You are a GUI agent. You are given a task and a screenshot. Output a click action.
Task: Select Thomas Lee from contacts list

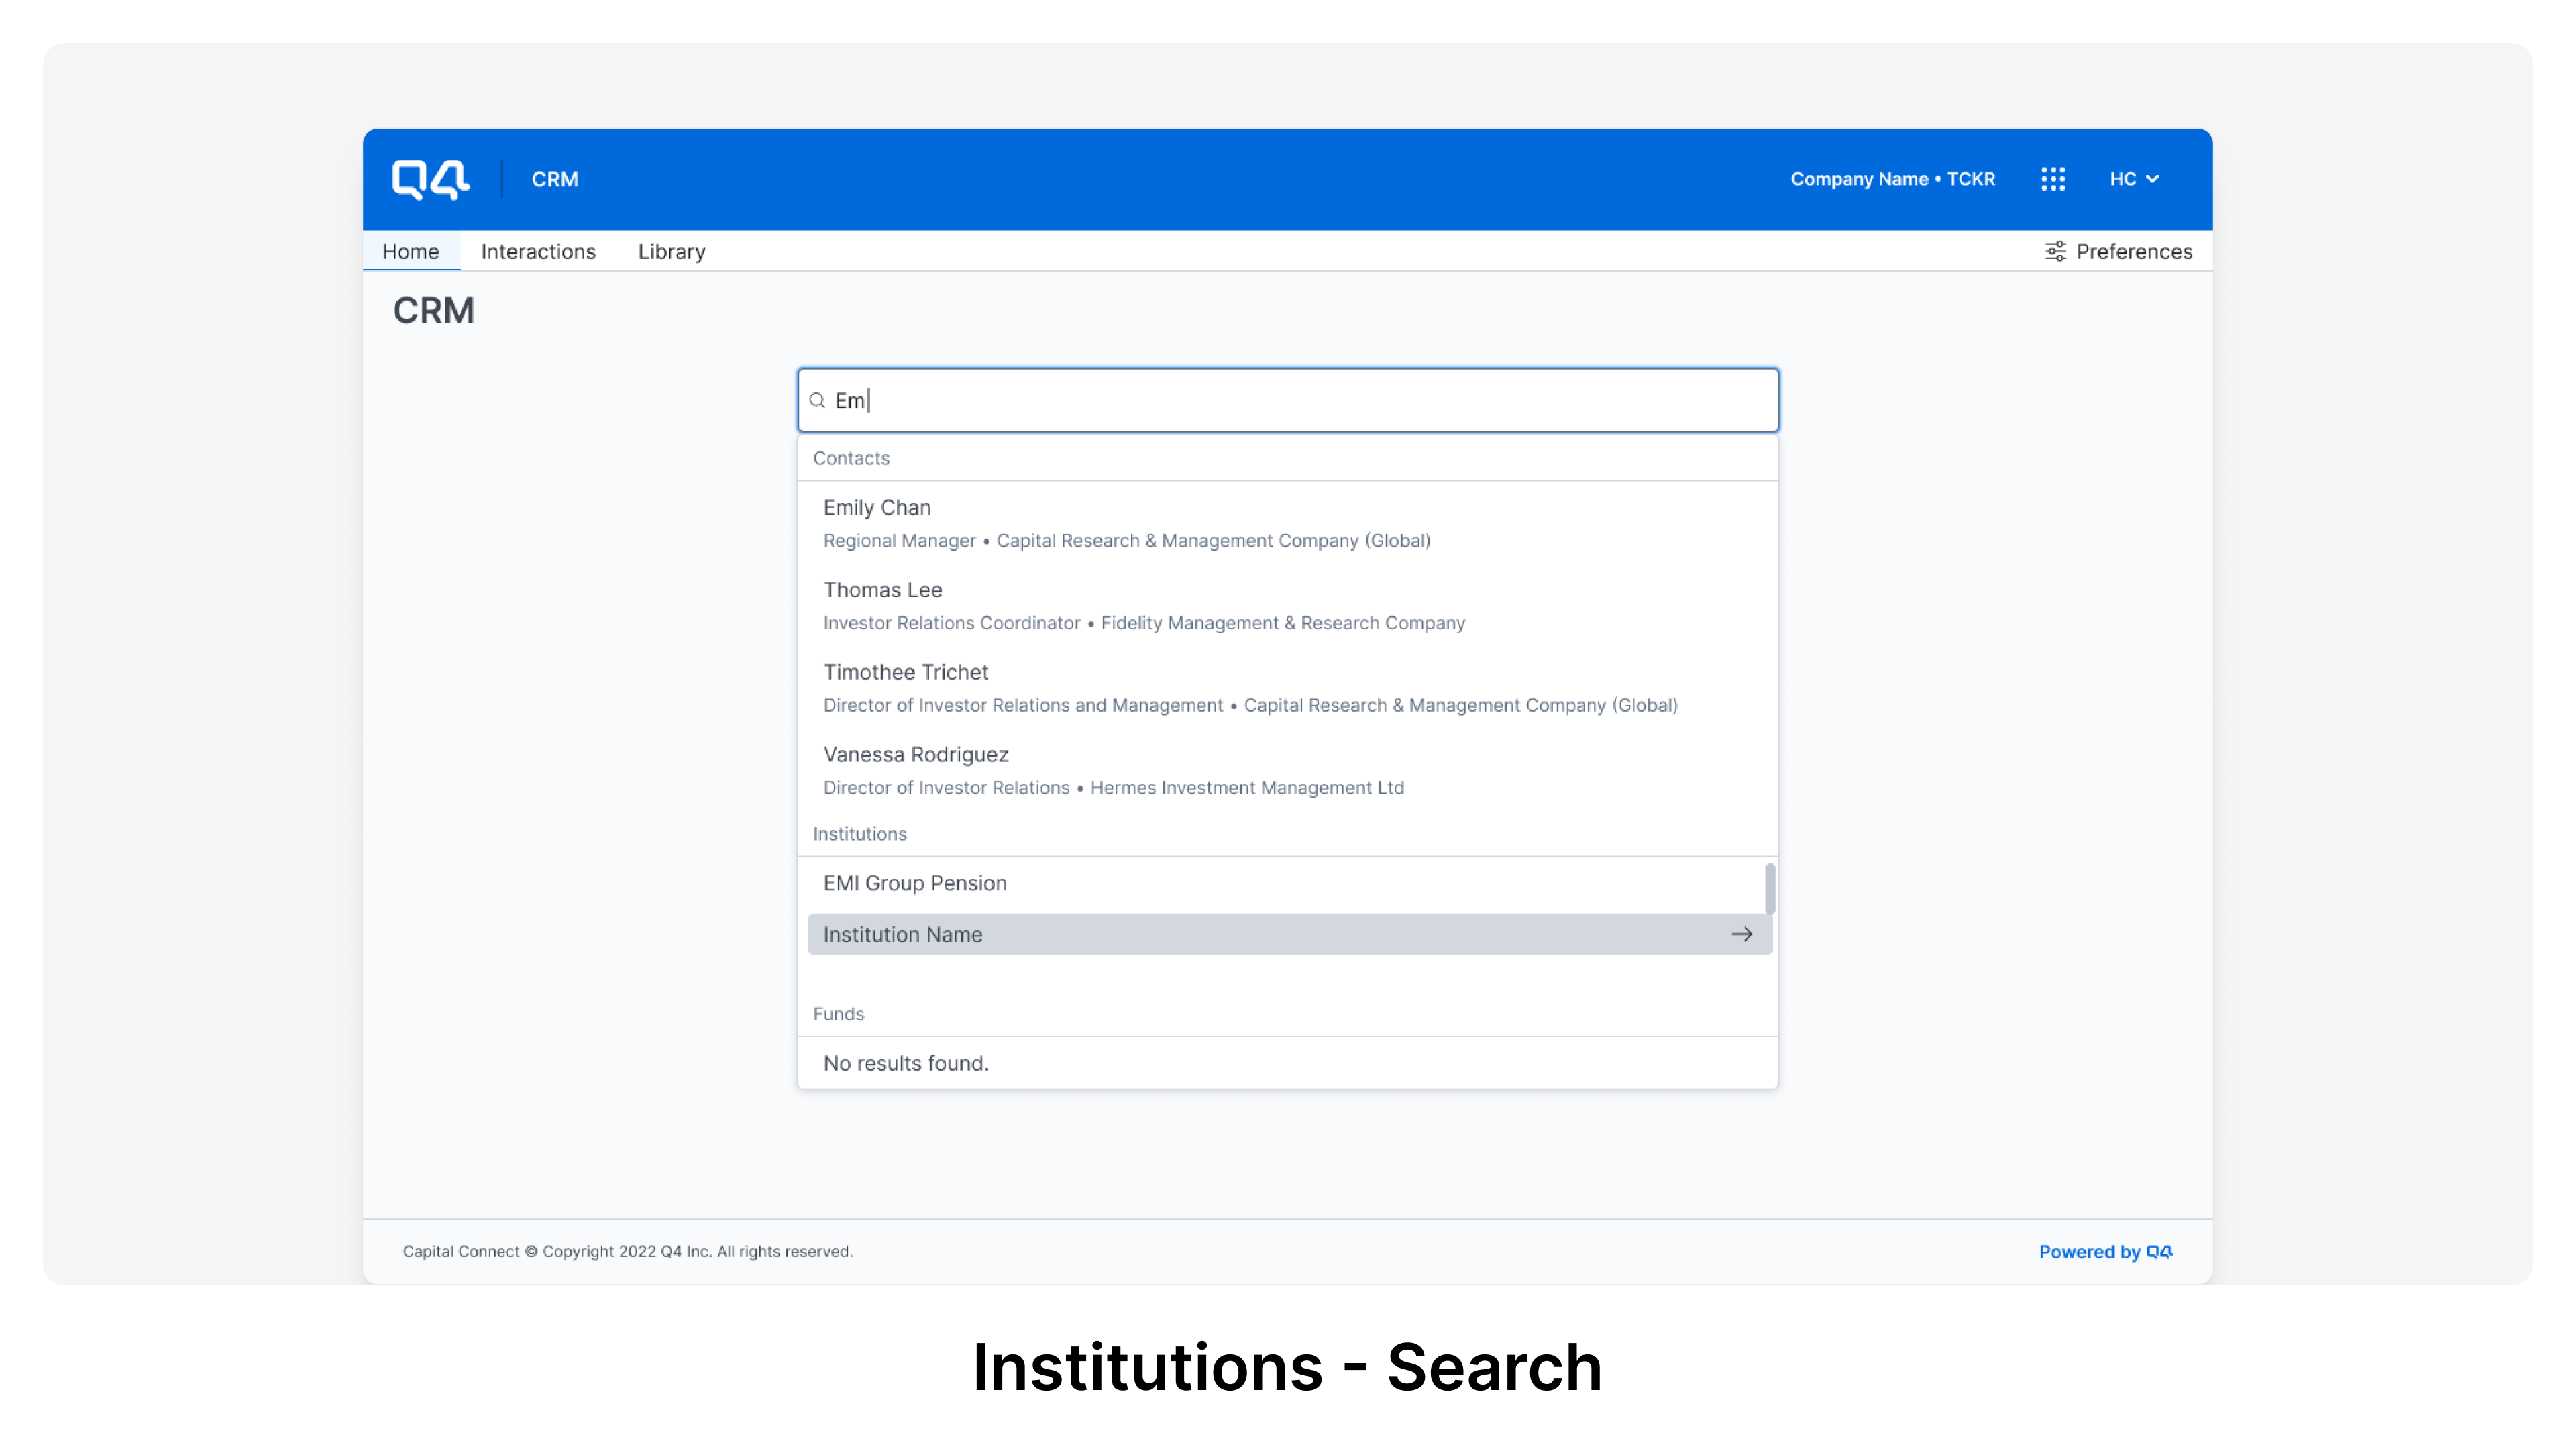pos(883,590)
